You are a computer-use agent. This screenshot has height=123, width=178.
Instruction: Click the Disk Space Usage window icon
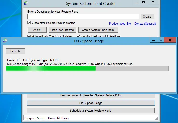point(5,41)
